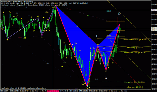Screen dimensions: 157x92
Task: Click the 0.90750 price scale value
Action: coord(154,74)
